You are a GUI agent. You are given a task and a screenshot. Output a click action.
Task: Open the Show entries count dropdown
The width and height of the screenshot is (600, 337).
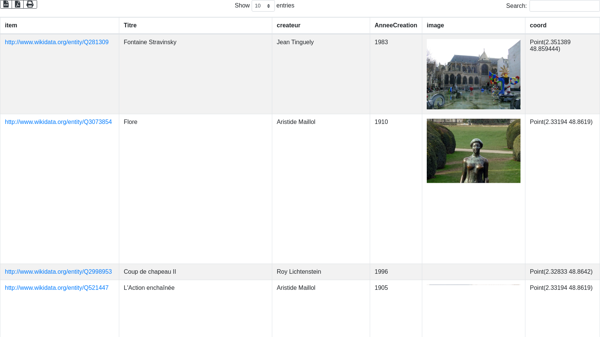pos(263,6)
